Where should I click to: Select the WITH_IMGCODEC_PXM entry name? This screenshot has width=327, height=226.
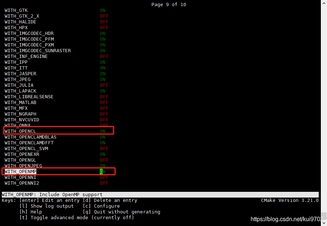click(29, 45)
